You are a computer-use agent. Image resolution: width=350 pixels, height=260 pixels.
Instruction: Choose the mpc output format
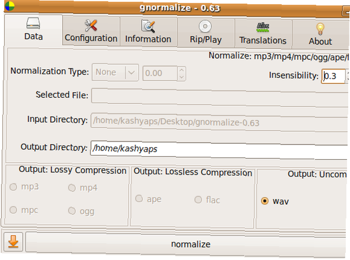coord(13,210)
